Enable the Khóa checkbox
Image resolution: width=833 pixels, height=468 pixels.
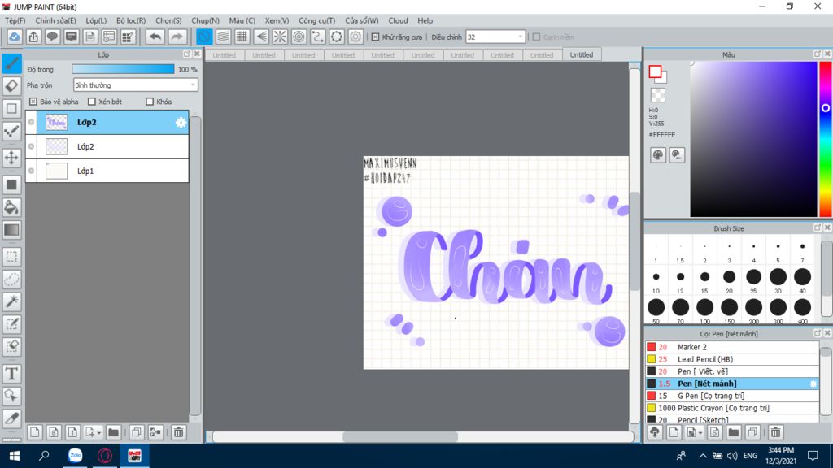click(x=150, y=102)
